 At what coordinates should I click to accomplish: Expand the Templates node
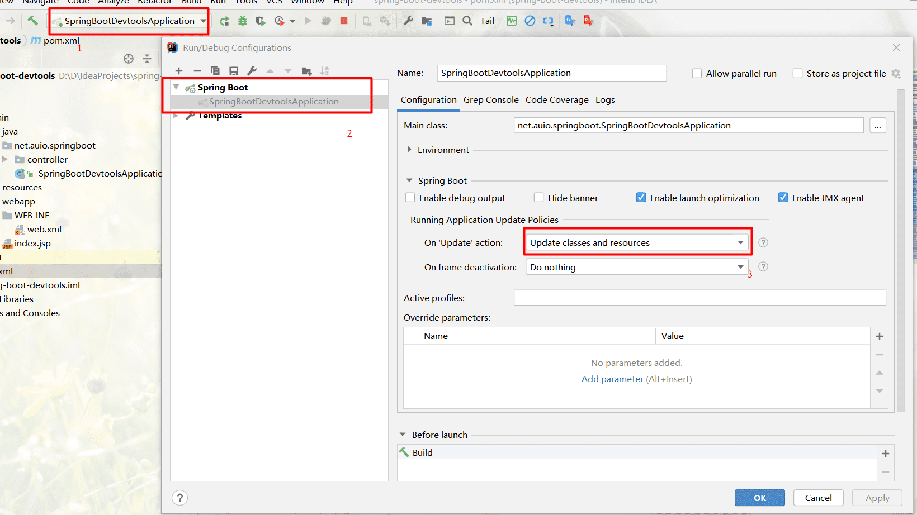click(x=176, y=116)
